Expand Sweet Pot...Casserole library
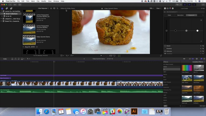 1,21
